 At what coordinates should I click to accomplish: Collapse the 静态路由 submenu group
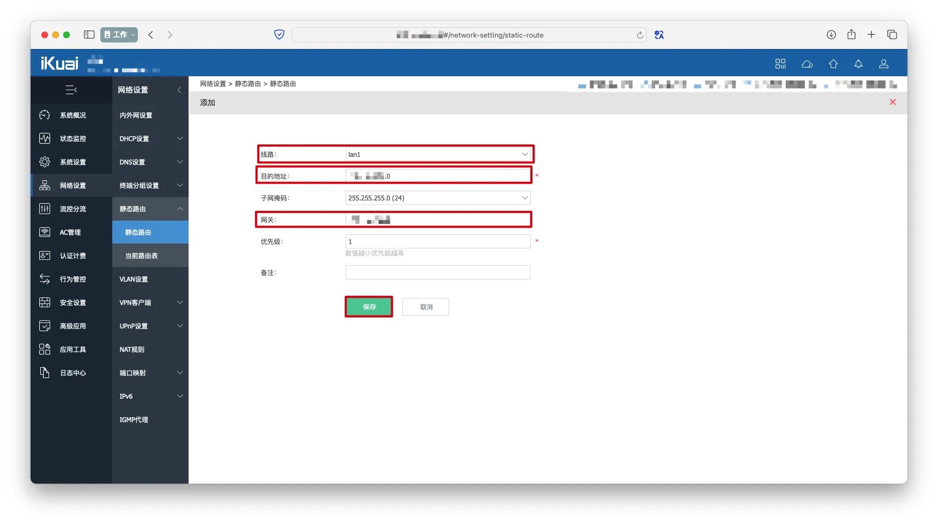(150, 209)
